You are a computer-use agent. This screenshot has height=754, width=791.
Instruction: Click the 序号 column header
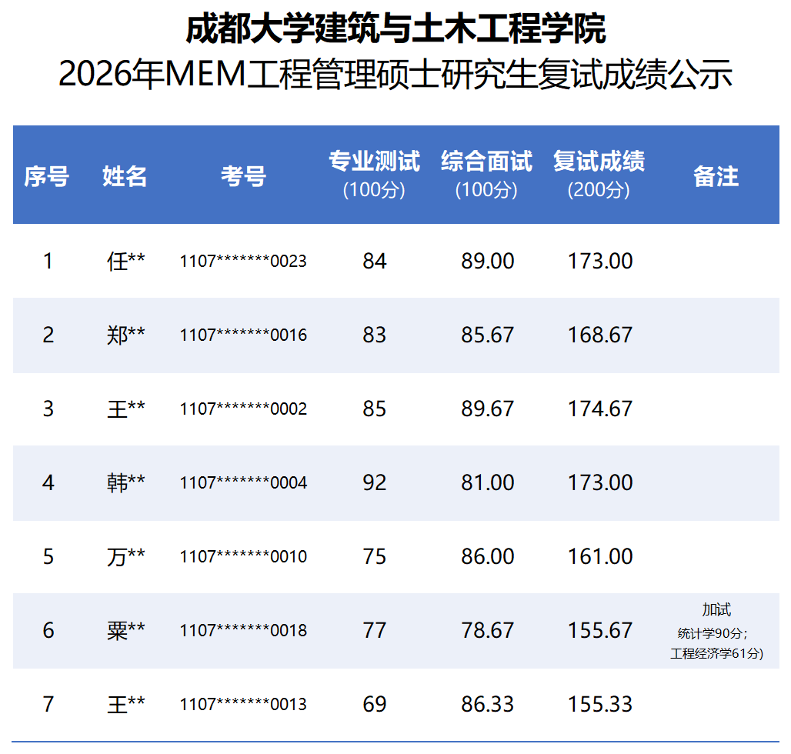(x=46, y=176)
